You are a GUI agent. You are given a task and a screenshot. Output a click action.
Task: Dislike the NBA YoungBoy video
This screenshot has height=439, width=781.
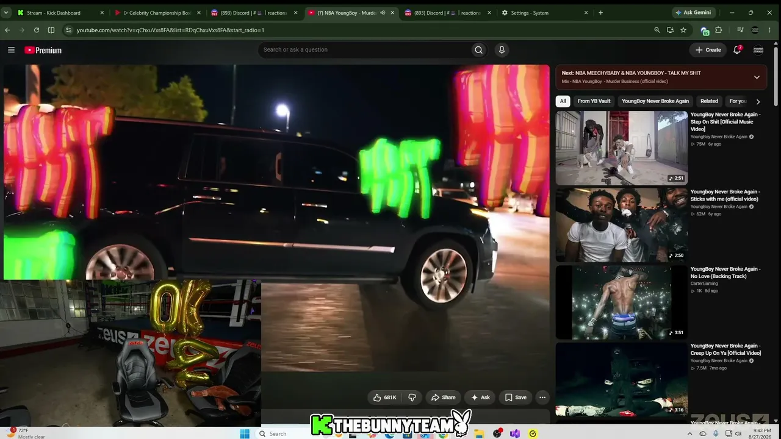[412, 398]
